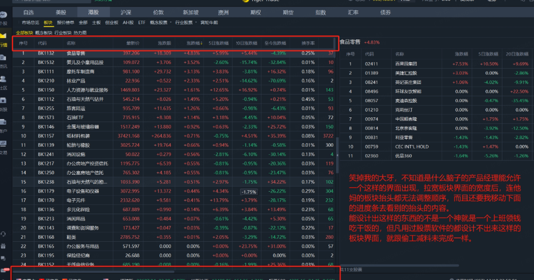Open the 热力图 heat map view

coord(80,33)
